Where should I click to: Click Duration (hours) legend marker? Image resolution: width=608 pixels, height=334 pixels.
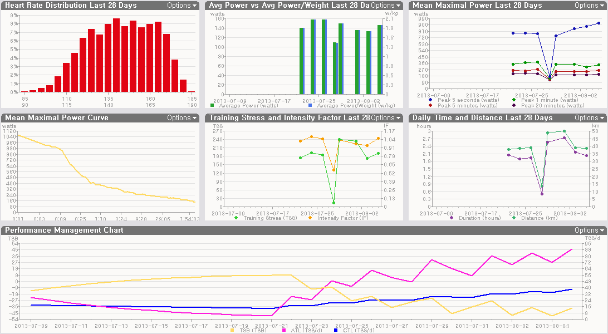click(452, 218)
